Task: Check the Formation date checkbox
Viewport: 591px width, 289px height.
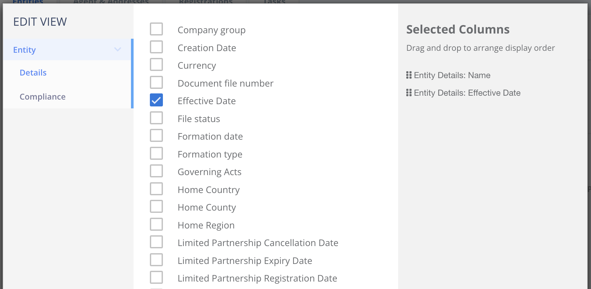Action: click(156, 136)
